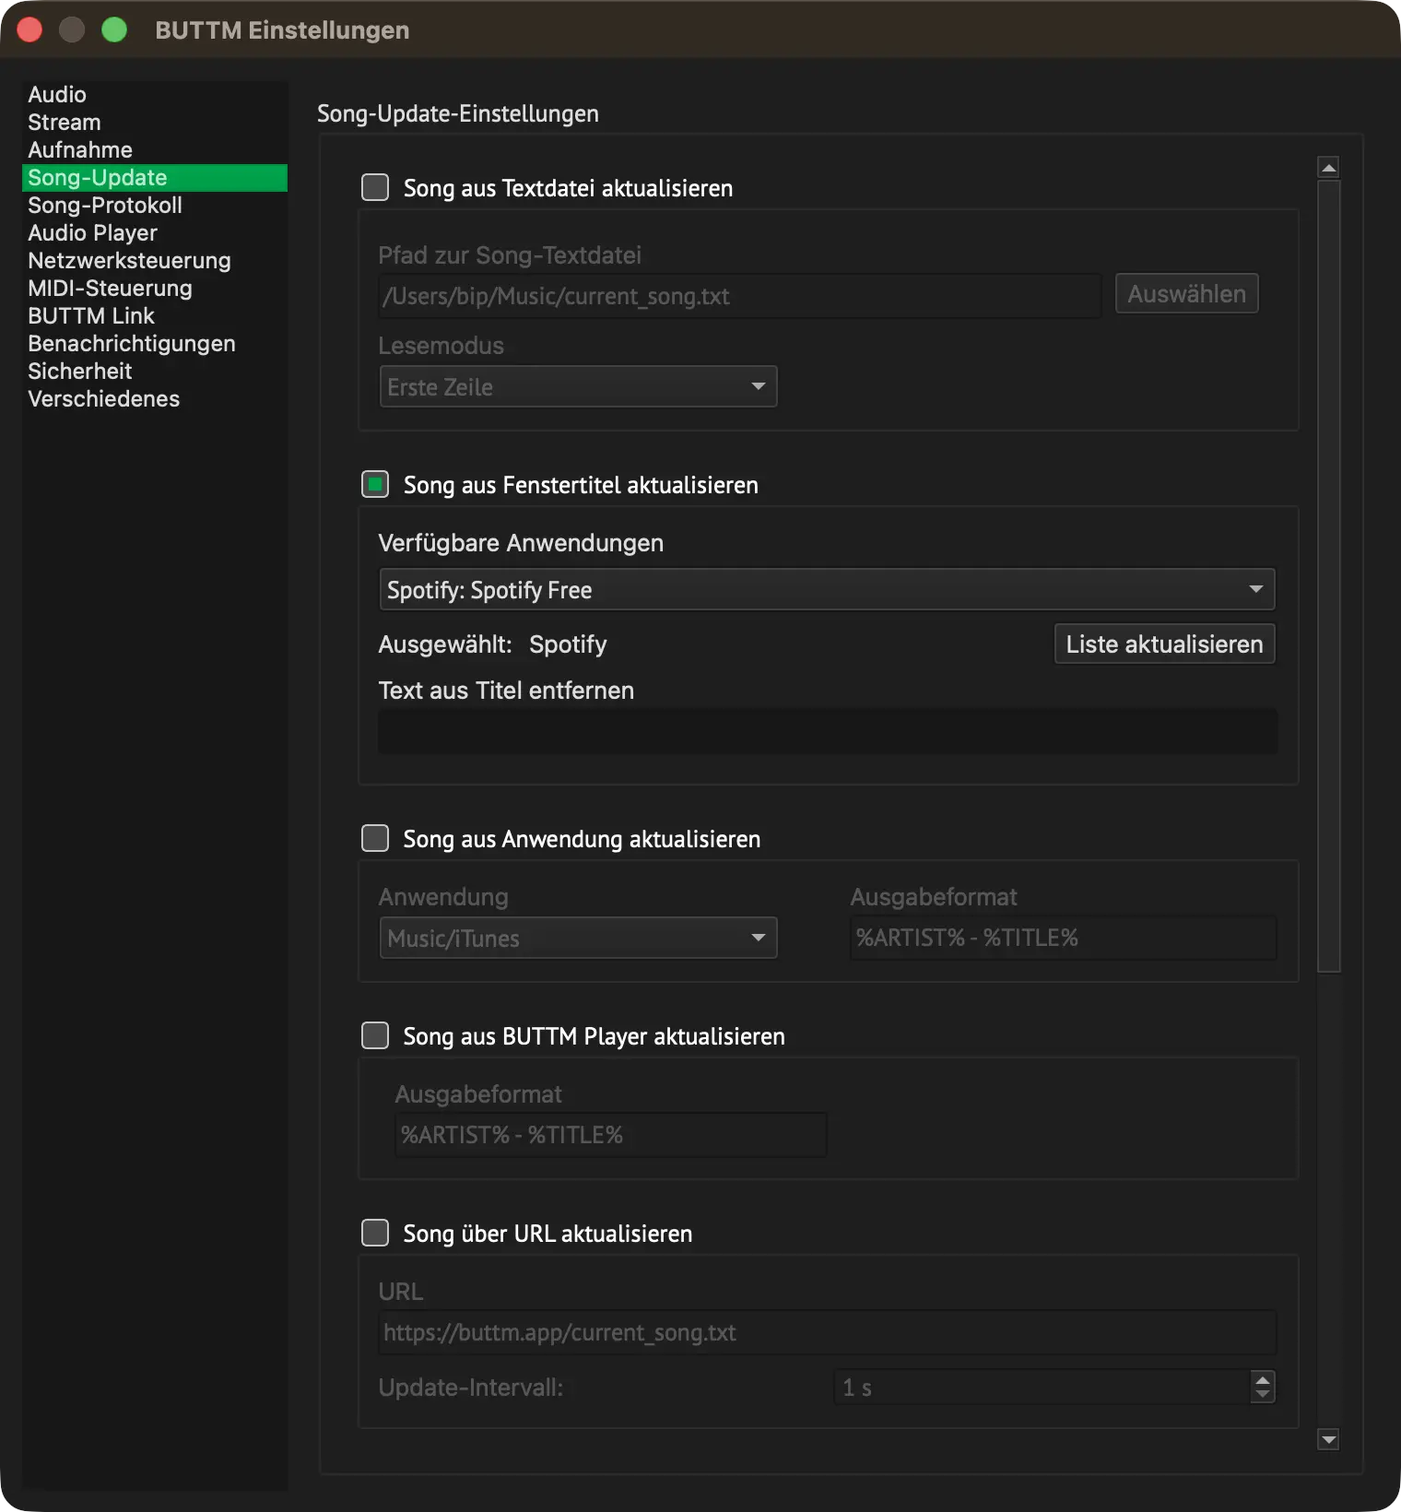
Task: Click the vertical scrollbar thumb
Action: [x=1328, y=576]
